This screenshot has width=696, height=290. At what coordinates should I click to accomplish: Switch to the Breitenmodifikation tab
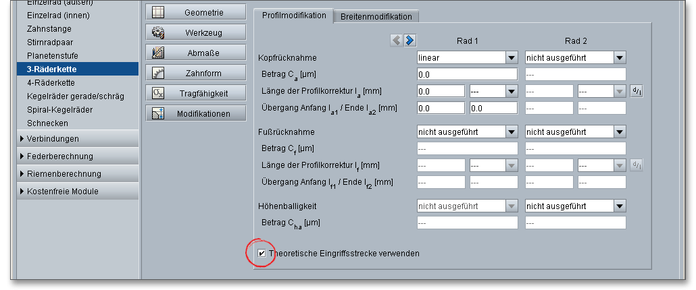[376, 16]
